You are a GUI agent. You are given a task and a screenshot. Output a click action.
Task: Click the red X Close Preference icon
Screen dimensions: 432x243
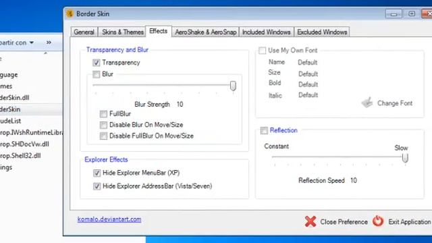coord(310,221)
